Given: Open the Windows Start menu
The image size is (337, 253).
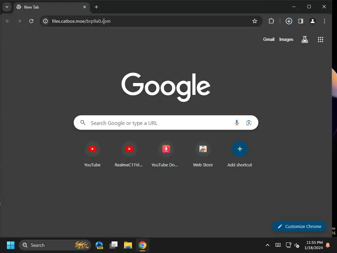Looking at the screenshot, I should 11,245.
